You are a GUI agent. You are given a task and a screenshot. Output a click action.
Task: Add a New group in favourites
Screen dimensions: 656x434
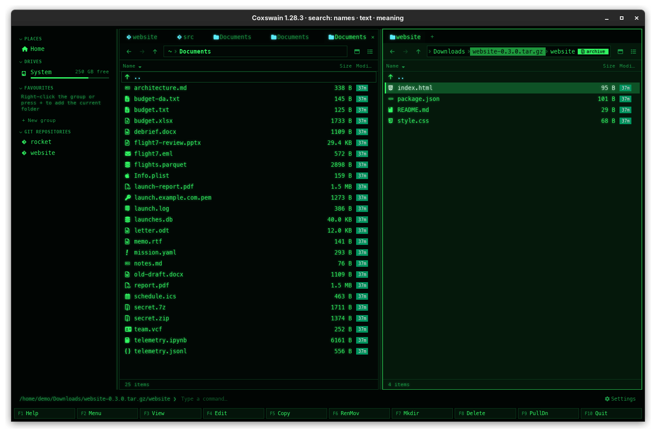coord(39,121)
